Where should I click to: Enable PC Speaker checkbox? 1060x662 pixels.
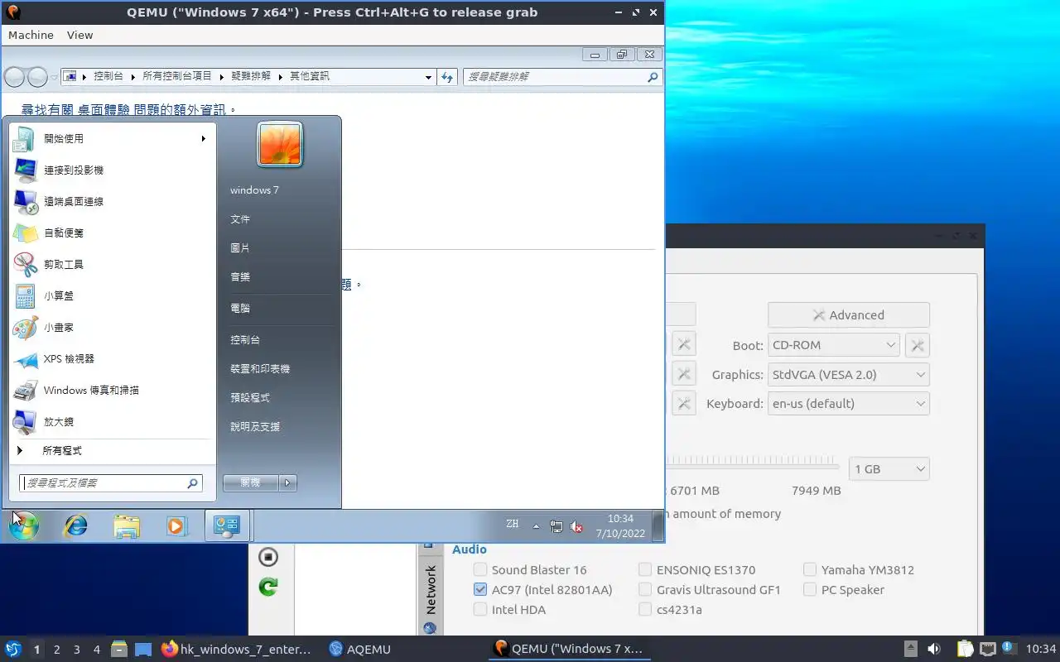point(810,590)
